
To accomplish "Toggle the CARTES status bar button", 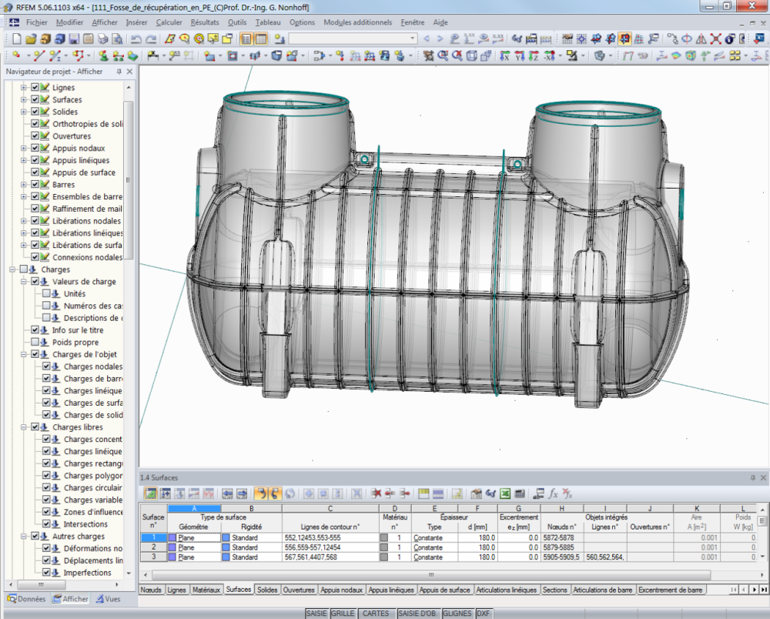I will click(x=376, y=614).
